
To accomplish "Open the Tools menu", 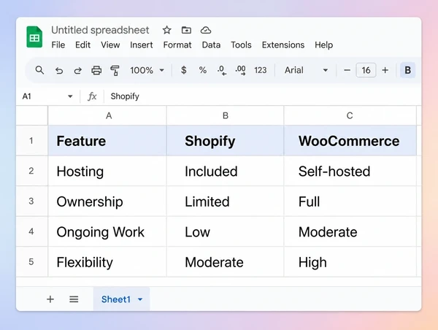I will [241, 45].
